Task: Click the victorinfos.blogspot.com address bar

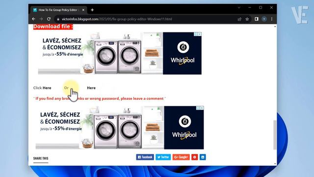Action: point(146,19)
